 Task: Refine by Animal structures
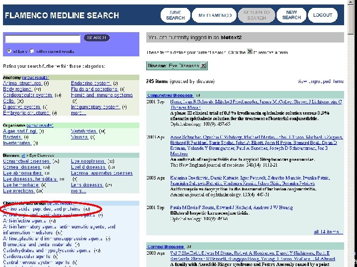[22, 83]
